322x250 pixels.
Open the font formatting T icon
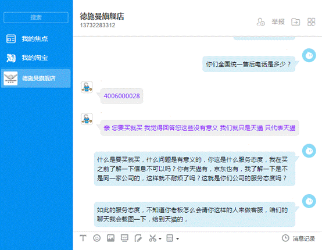click(x=83, y=238)
